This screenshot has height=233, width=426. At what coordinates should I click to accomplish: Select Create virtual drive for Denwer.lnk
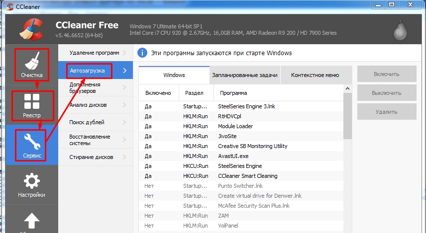click(x=241, y=196)
